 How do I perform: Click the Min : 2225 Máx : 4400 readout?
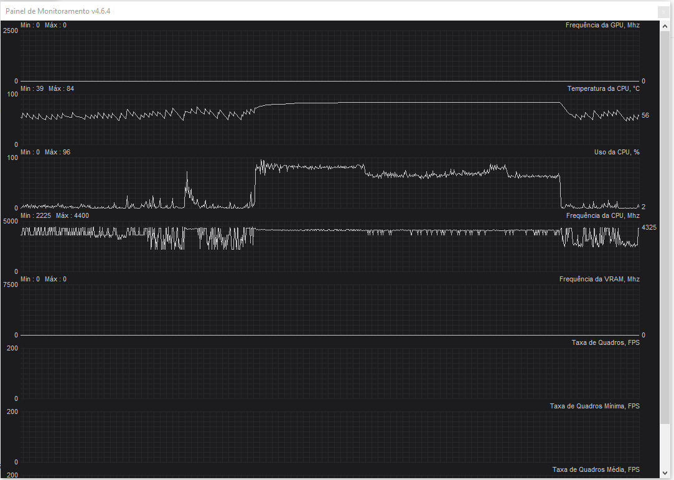[55, 215]
